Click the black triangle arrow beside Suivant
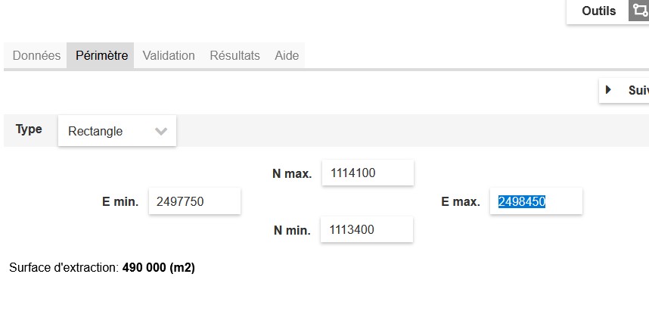This screenshot has height=330, width=649. (x=608, y=90)
